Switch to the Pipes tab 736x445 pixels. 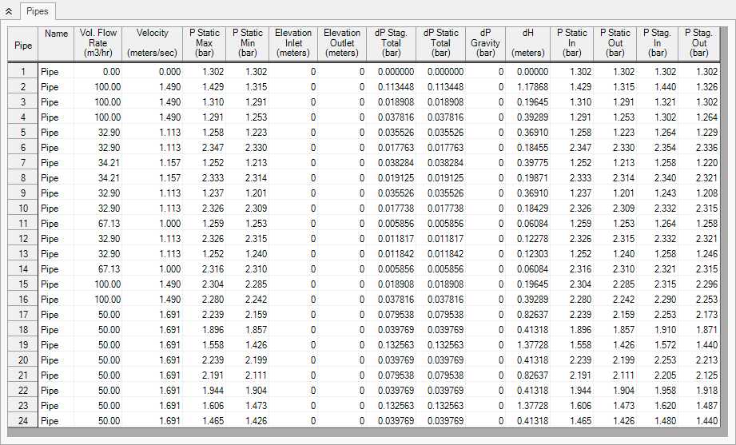[37, 10]
